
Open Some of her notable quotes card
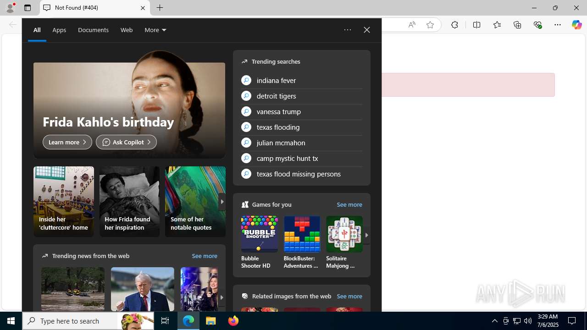tap(195, 202)
